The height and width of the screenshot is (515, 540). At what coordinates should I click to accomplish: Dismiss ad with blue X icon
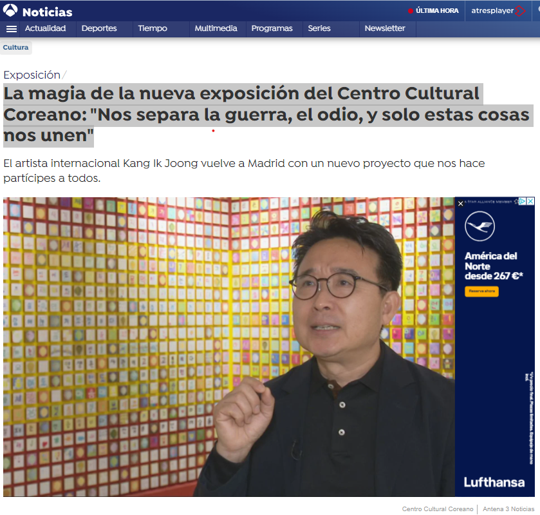point(531,201)
